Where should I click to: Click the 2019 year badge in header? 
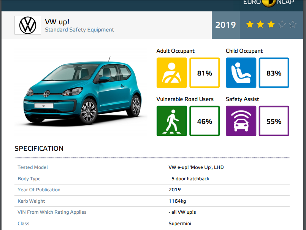click(225, 25)
